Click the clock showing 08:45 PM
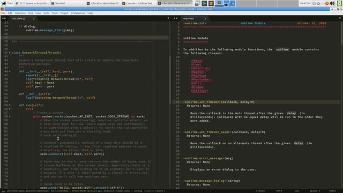Screen dimensions: 343x193 [x=305, y=3]
